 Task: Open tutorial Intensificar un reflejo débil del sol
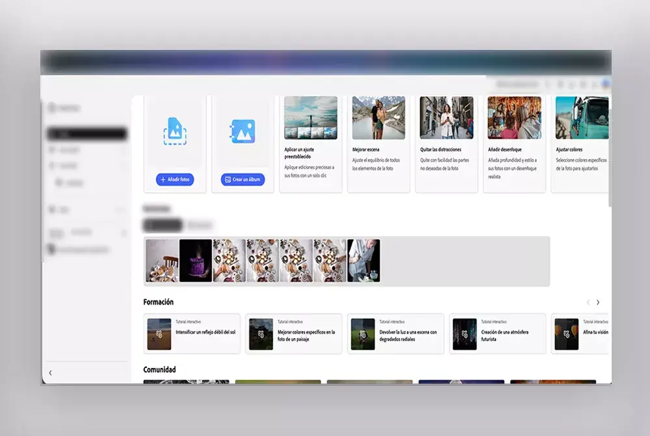[x=192, y=333]
